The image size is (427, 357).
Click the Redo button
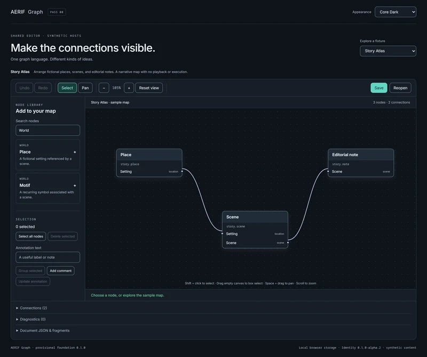point(43,88)
